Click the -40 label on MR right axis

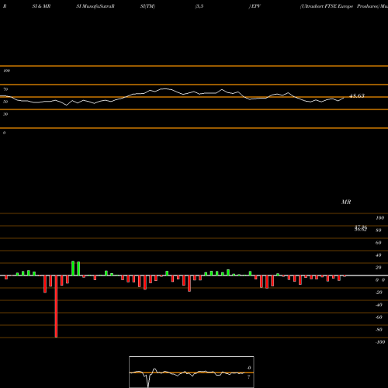pyautogui.click(x=379, y=305)
